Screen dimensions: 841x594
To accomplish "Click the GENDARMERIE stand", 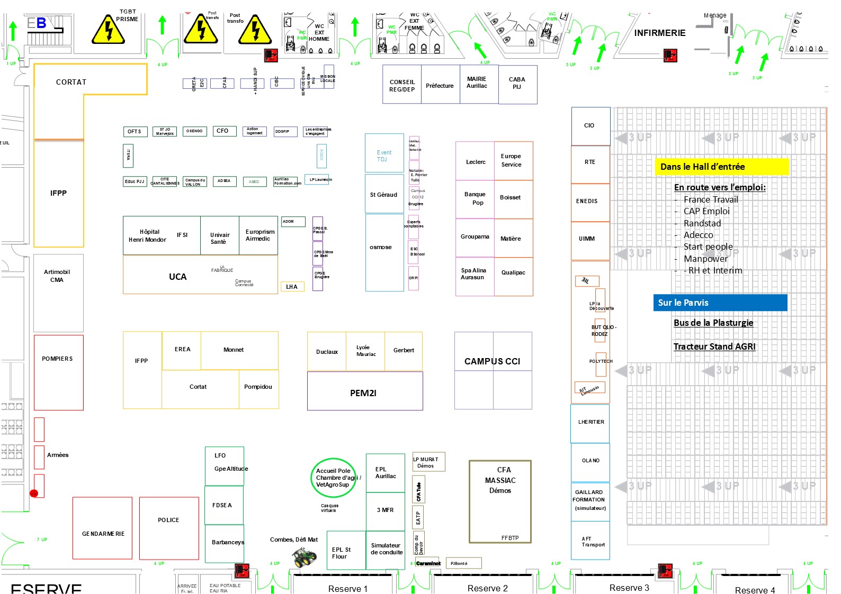I will [x=102, y=528].
